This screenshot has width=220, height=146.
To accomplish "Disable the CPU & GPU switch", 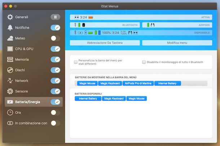I will (56, 49).
